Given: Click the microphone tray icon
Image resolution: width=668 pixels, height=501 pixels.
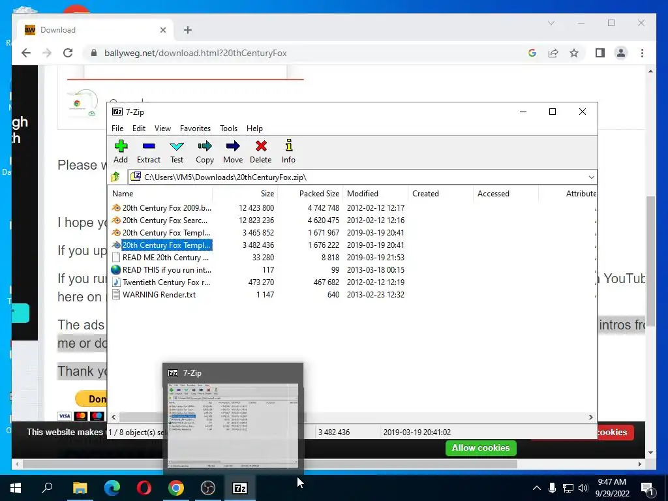Looking at the screenshot, I should tap(552, 488).
